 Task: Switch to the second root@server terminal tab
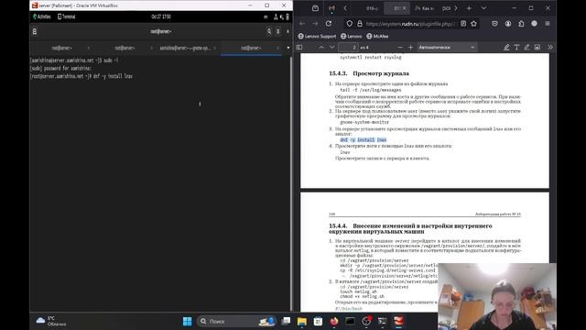tap(125, 48)
